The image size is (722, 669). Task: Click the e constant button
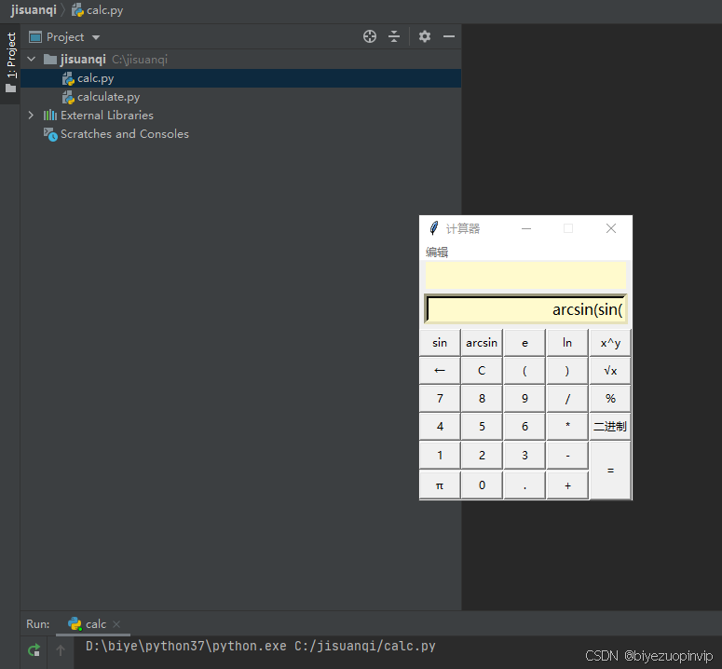coord(524,343)
